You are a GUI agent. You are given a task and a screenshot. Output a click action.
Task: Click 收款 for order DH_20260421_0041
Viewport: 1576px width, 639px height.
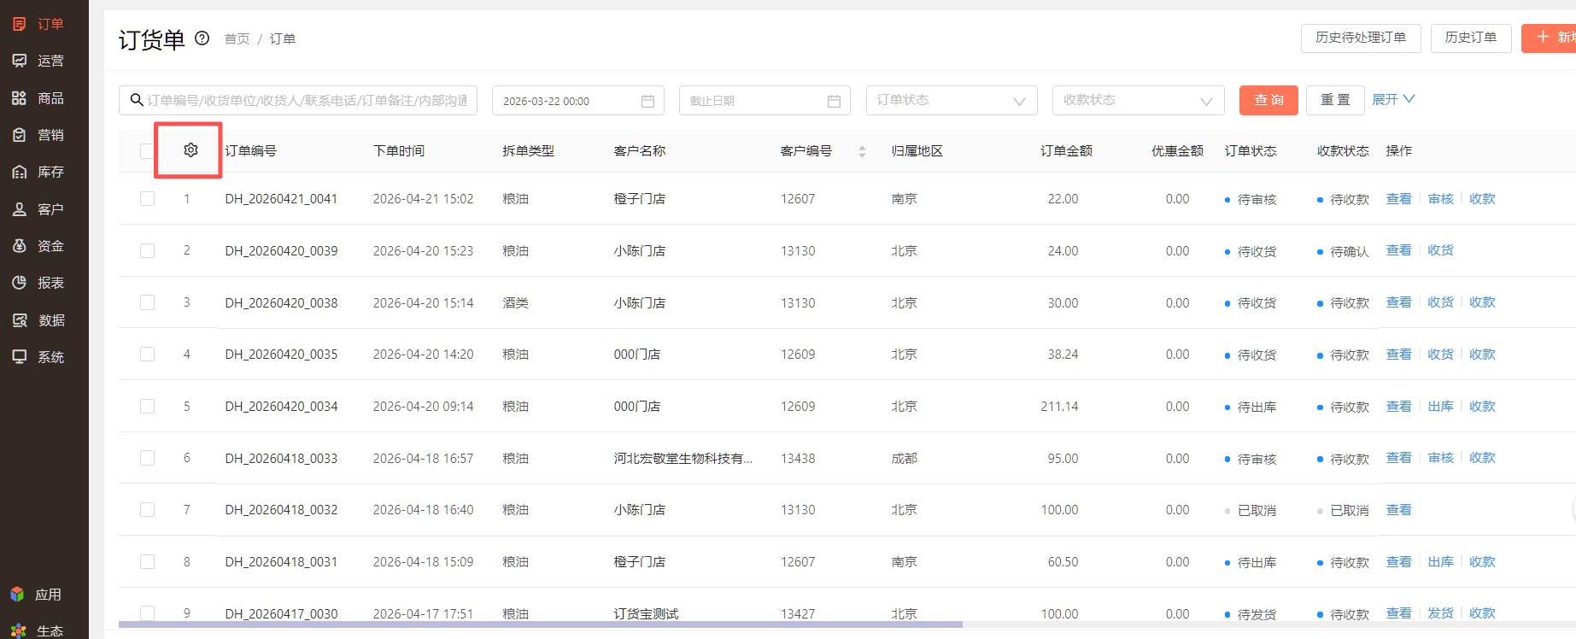pyautogui.click(x=1482, y=198)
